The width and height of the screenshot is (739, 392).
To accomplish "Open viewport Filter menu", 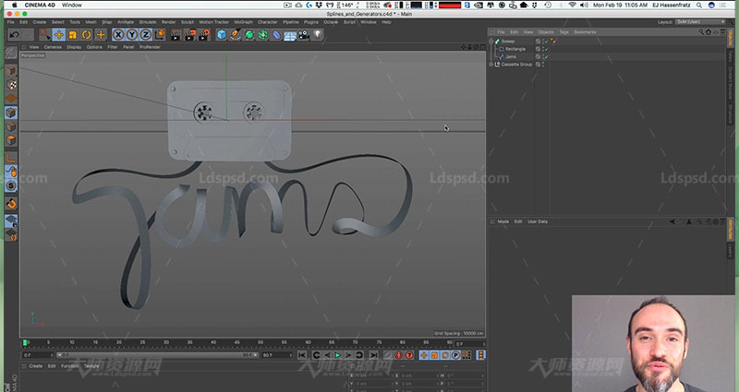I will [112, 47].
